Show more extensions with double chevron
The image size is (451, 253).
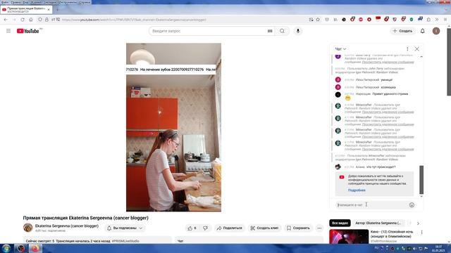click(x=437, y=20)
